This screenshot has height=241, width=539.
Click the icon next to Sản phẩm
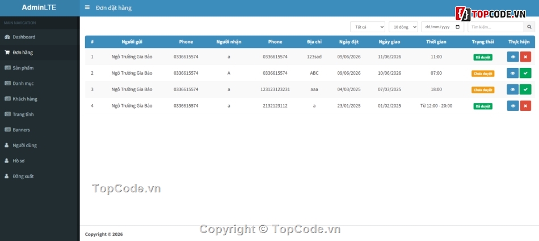[7, 68]
